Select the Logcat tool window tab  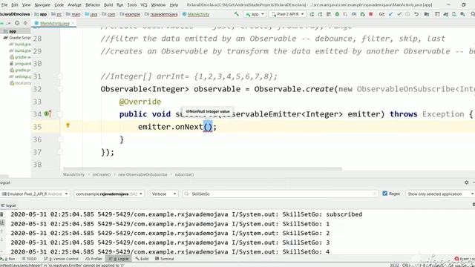click(119, 259)
